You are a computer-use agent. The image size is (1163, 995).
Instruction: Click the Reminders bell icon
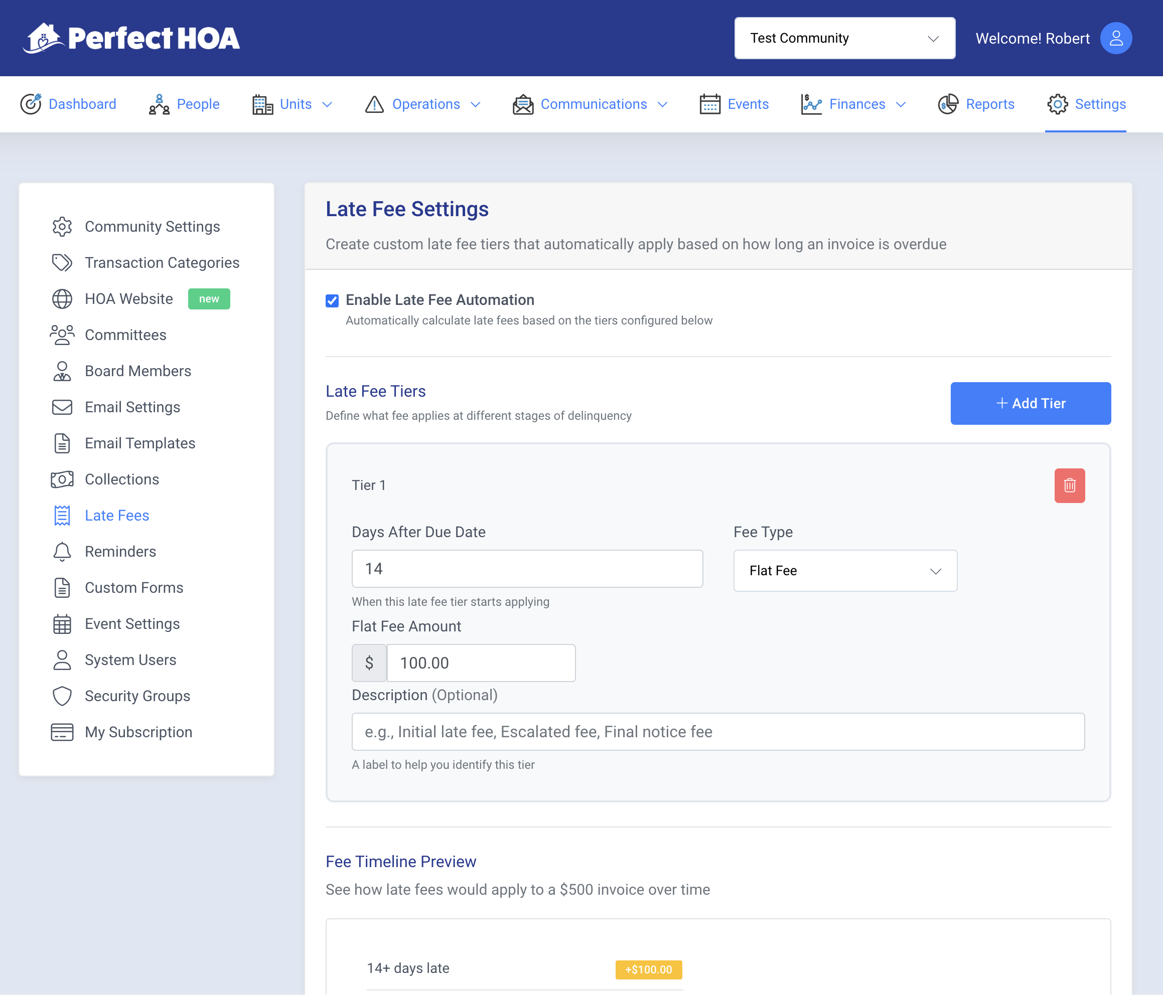62,552
